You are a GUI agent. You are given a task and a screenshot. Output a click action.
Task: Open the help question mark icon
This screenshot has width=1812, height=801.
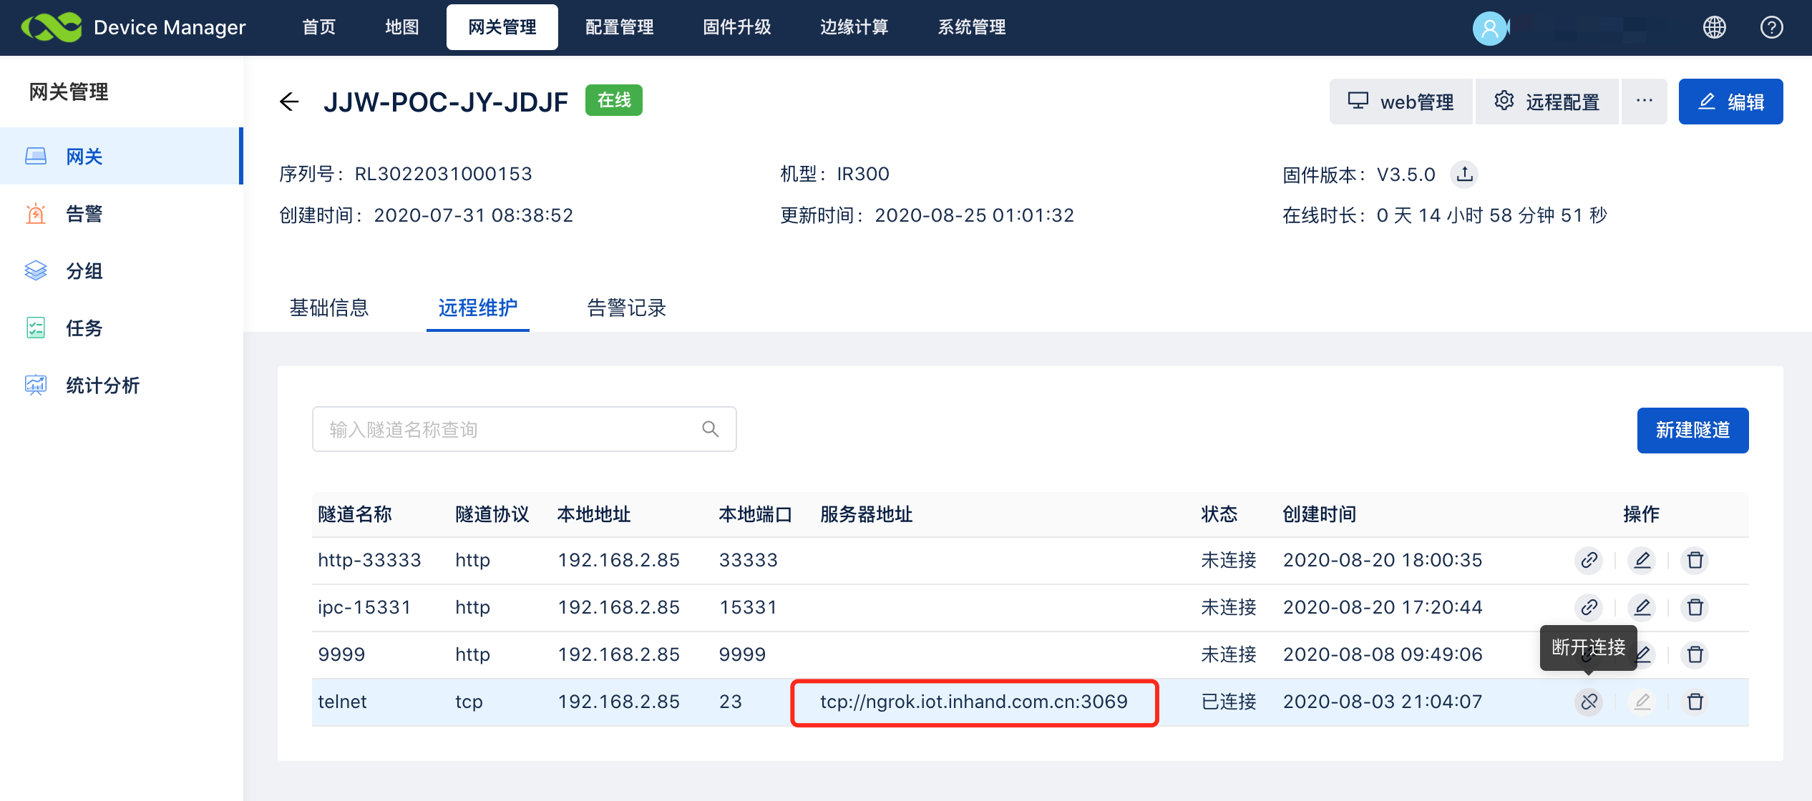point(1771,27)
